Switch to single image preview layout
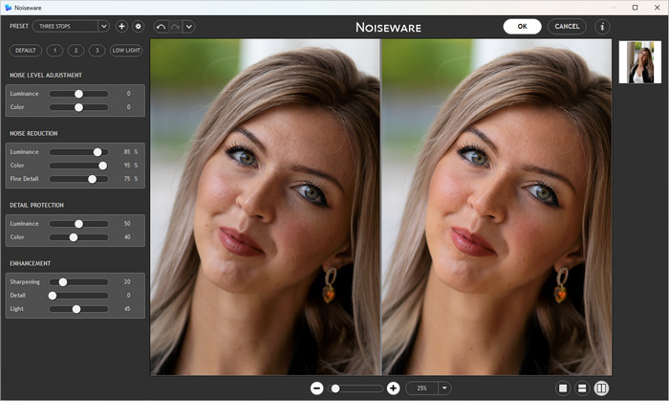 click(563, 388)
